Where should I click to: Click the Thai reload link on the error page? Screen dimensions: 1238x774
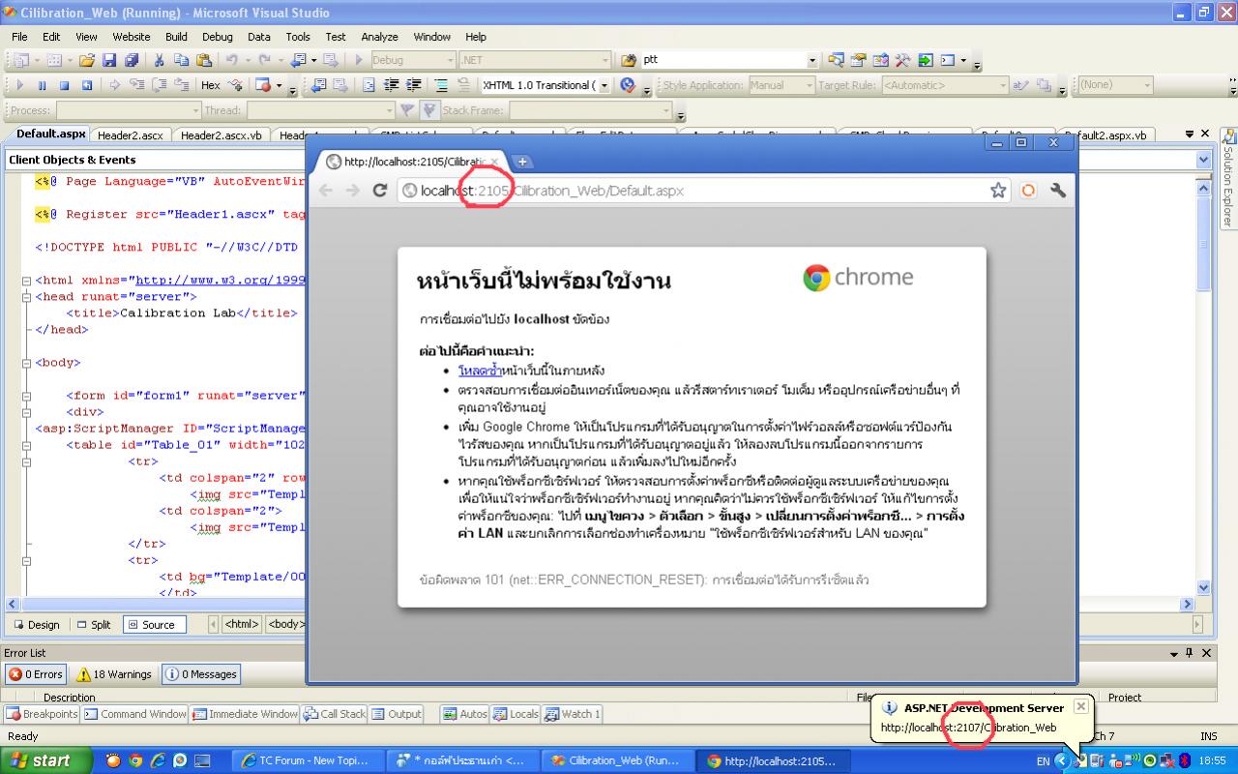coord(480,371)
